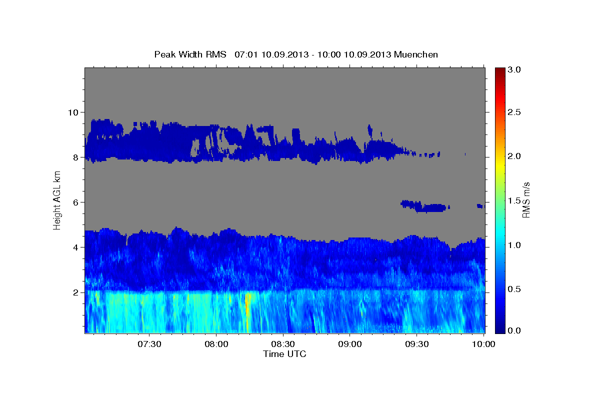The width and height of the screenshot is (600, 400).
Task: Click the colorbar value 1.5
Action: tap(515, 200)
